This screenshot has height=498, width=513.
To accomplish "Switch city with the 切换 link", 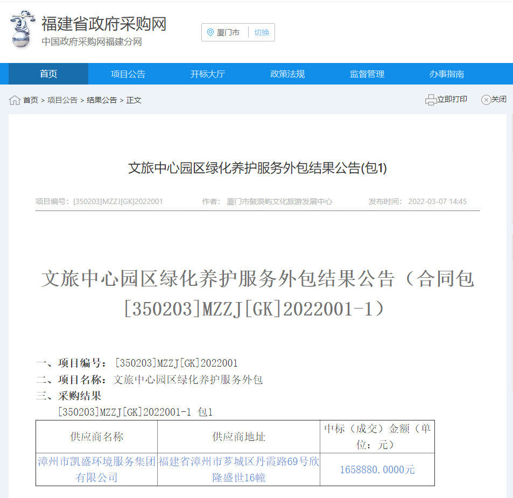I will coord(262,32).
